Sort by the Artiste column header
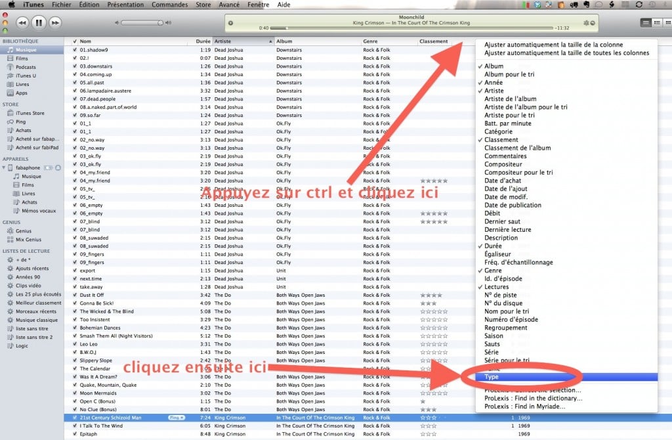672x440 pixels. click(x=243, y=41)
